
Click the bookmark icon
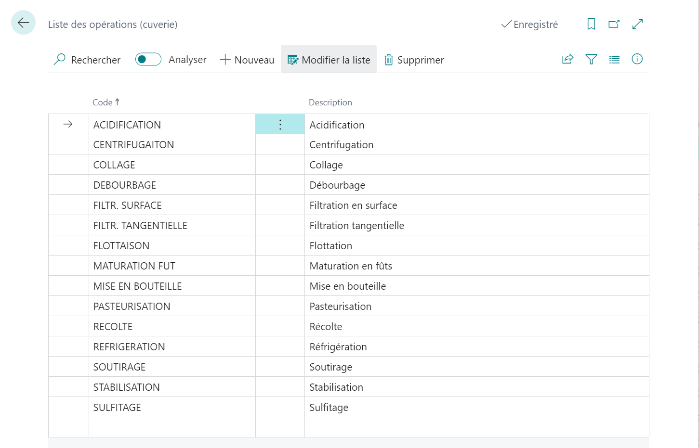tap(591, 24)
